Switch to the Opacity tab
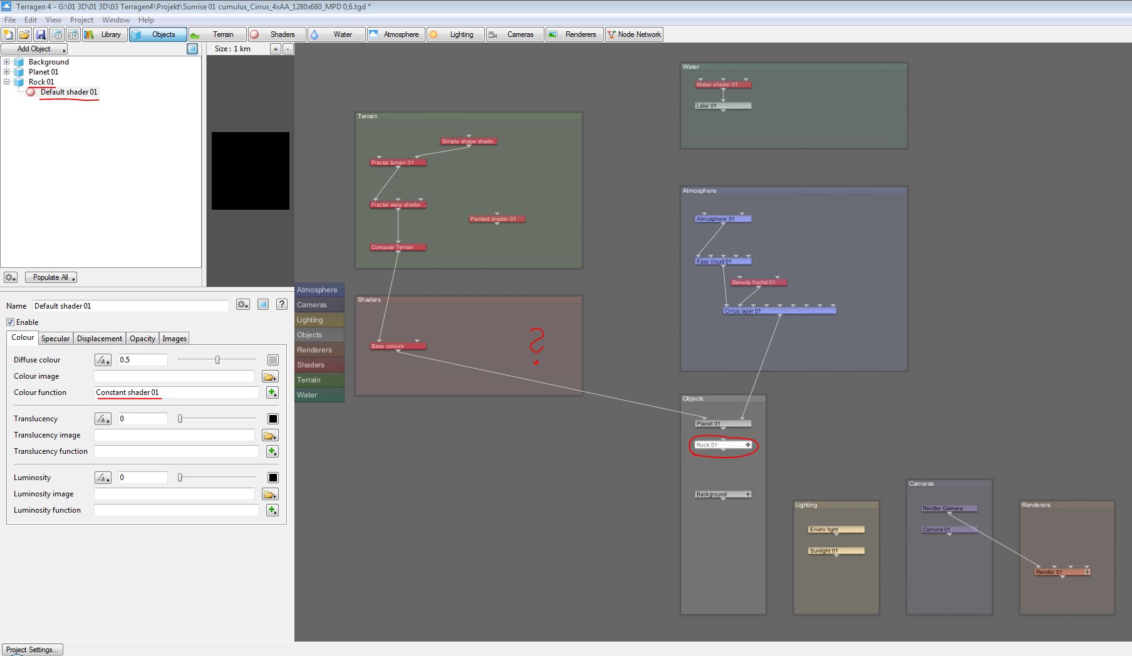 coord(142,339)
